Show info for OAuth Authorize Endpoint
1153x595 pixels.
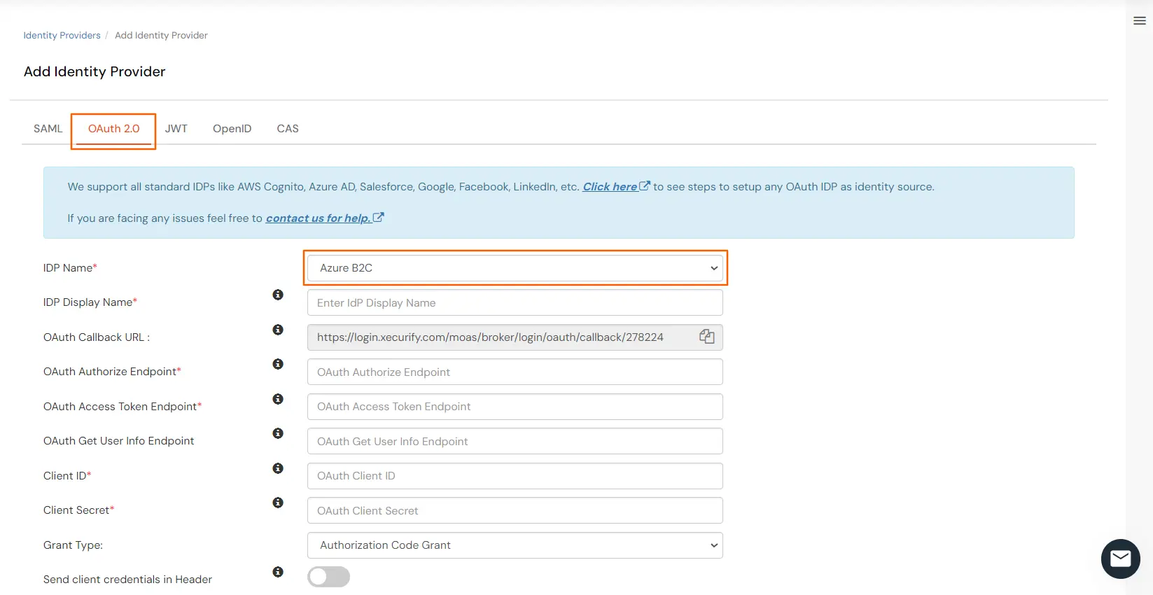click(278, 364)
